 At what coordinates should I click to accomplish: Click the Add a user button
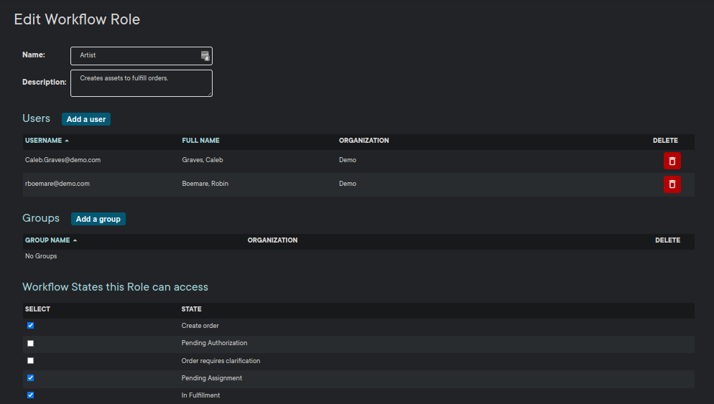coord(86,119)
